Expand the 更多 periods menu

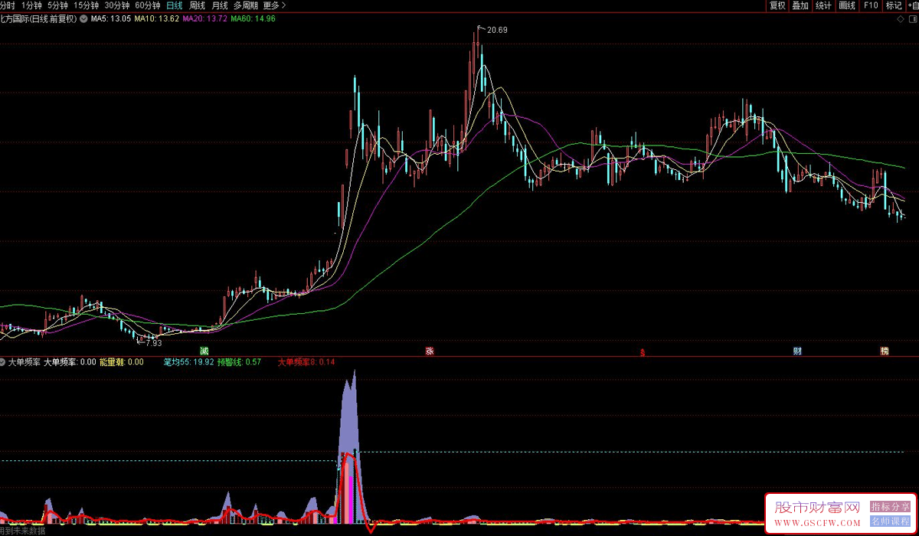(x=274, y=5)
